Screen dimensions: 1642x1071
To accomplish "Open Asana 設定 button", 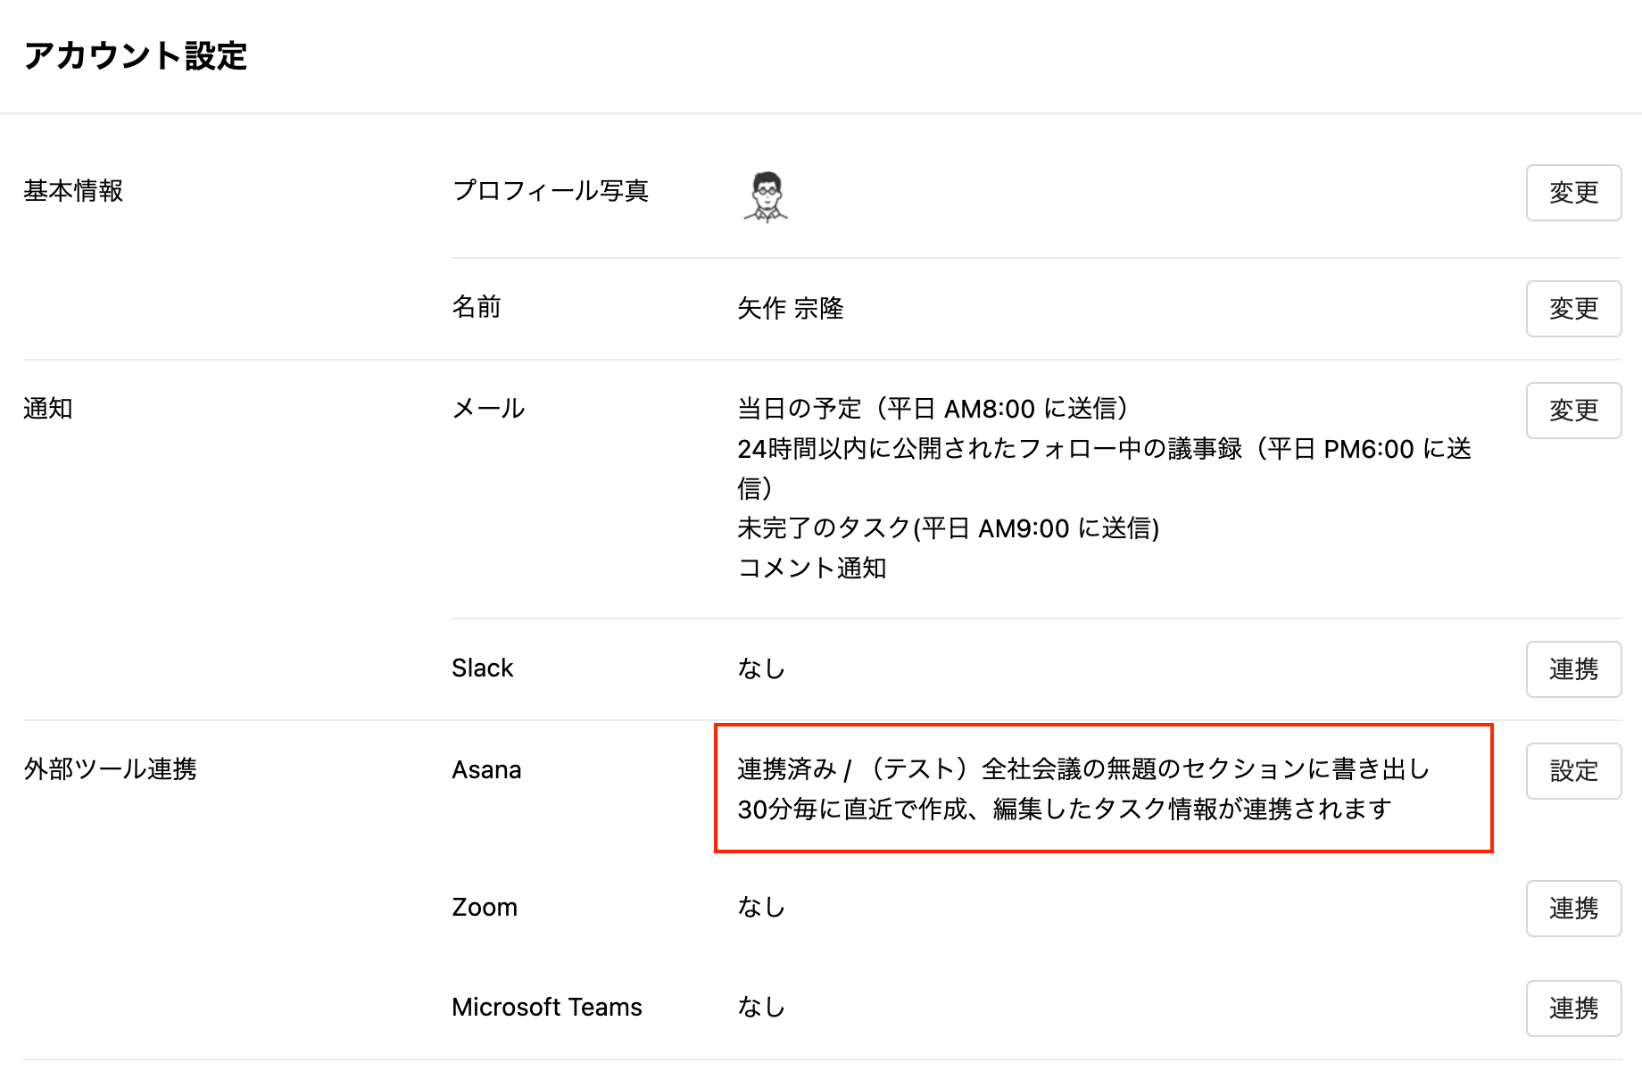I will pyautogui.click(x=1573, y=771).
